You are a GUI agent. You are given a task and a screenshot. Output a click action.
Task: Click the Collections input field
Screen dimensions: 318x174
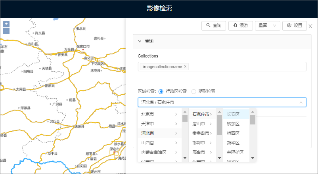tap(246, 67)
